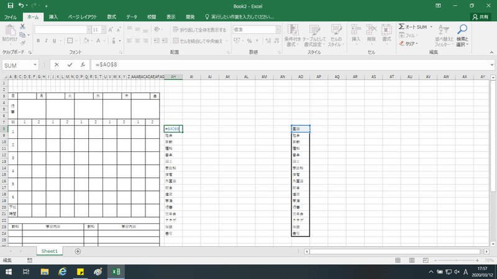Open the Name Box dropdown

tap(35, 65)
